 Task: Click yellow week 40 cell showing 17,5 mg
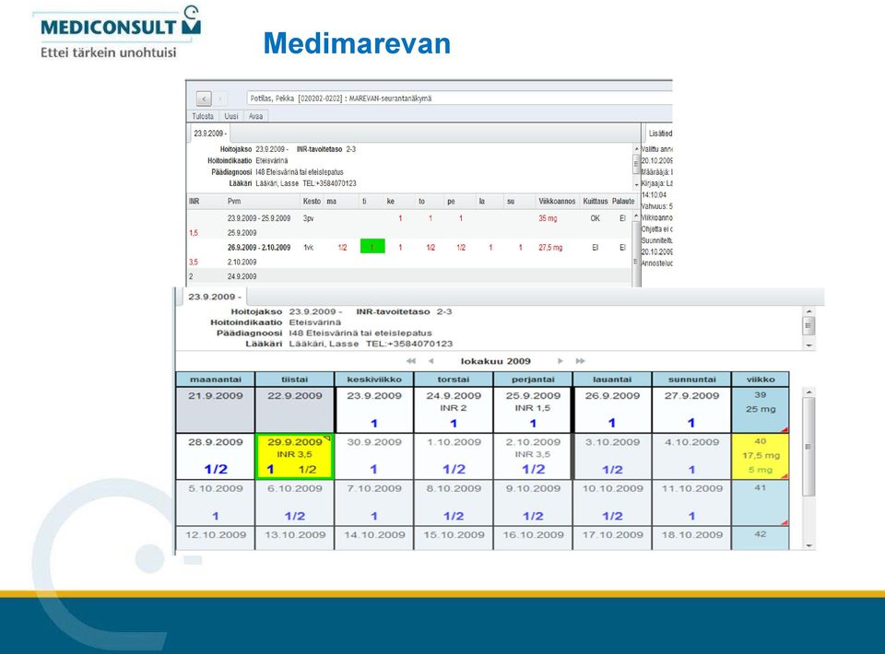point(761,457)
